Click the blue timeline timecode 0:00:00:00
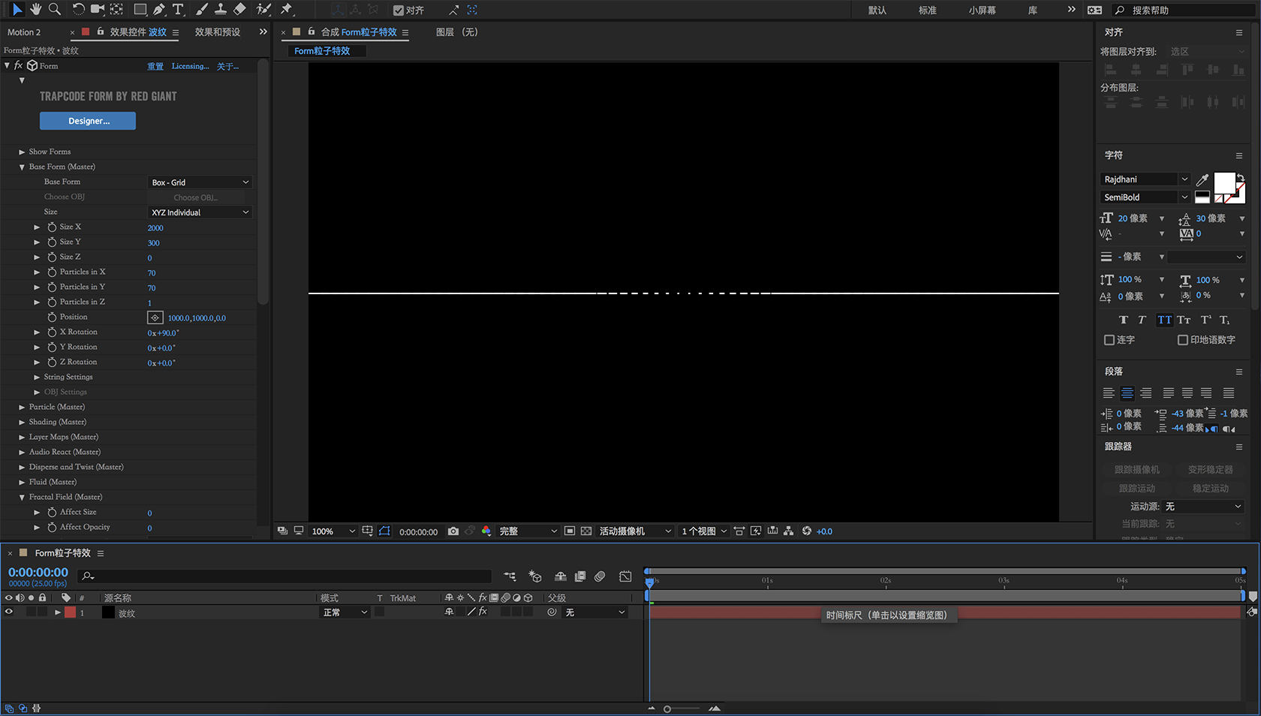The height and width of the screenshot is (716, 1261). tap(38, 573)
